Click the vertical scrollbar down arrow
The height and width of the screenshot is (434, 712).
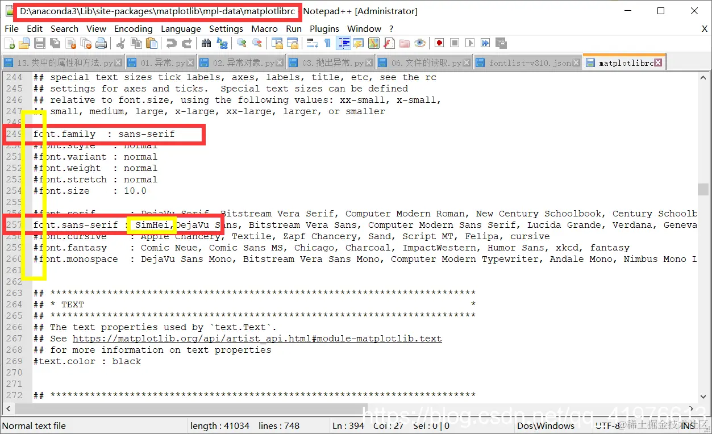(703, 396)
